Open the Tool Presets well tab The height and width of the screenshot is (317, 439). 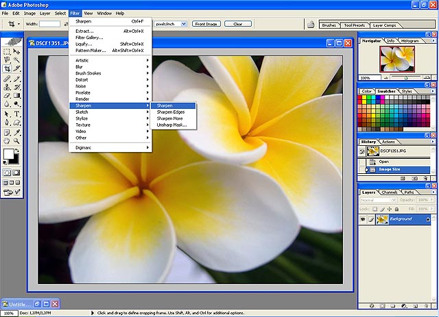pyautogui.click(x=355, y=25)
